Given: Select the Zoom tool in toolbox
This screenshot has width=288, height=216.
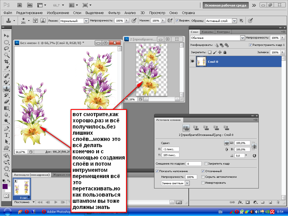Looking at the screenshot, I should click(x=6, y=175).
